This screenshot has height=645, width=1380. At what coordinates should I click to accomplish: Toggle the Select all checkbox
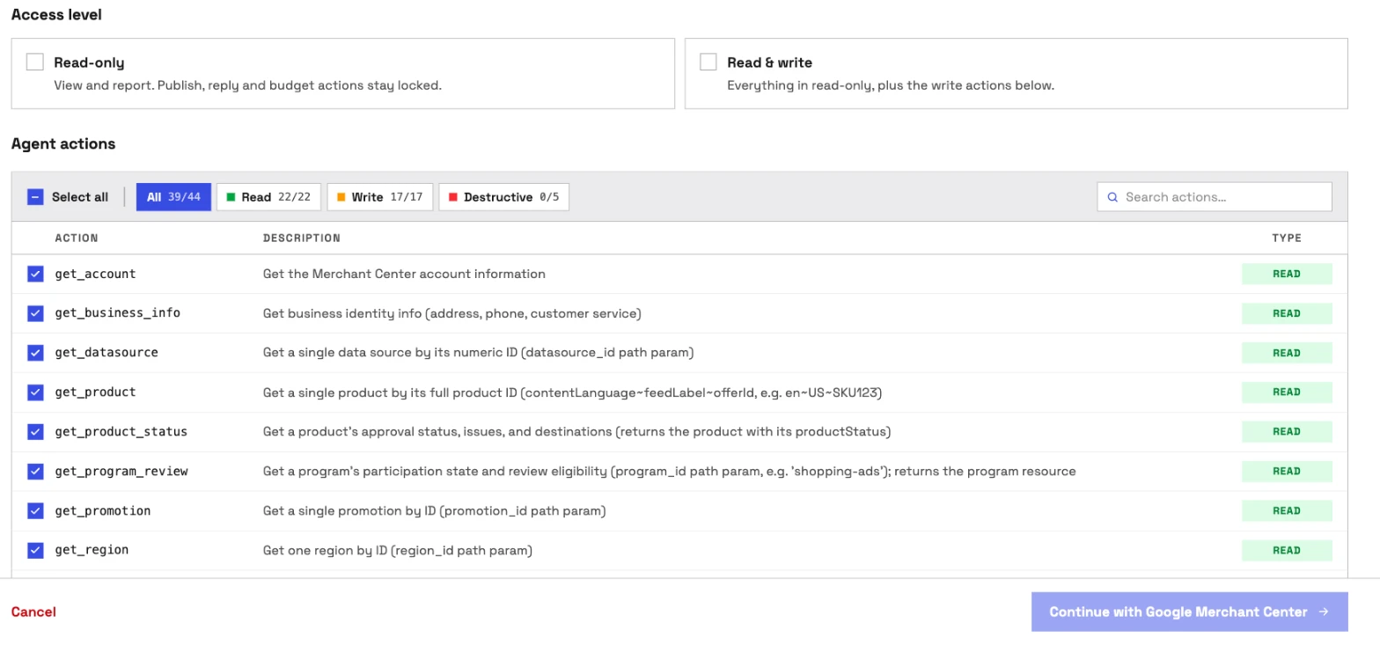click(x=35, y=197)
